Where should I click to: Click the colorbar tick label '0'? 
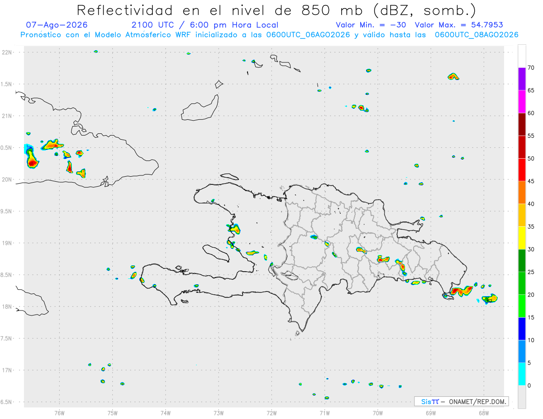tap(529, 386)
